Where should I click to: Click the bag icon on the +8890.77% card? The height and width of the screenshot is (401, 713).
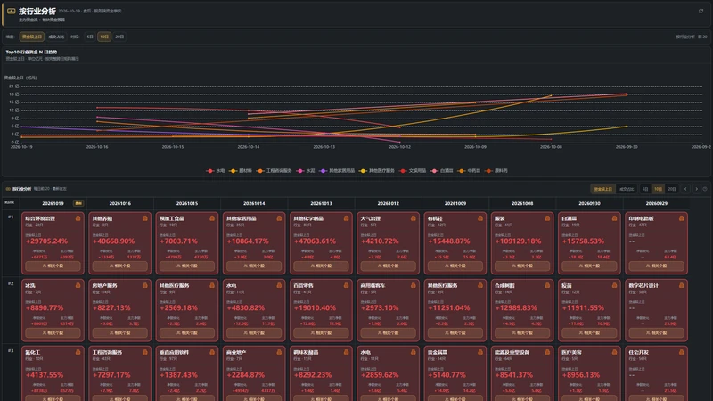[x=78, y=285]
